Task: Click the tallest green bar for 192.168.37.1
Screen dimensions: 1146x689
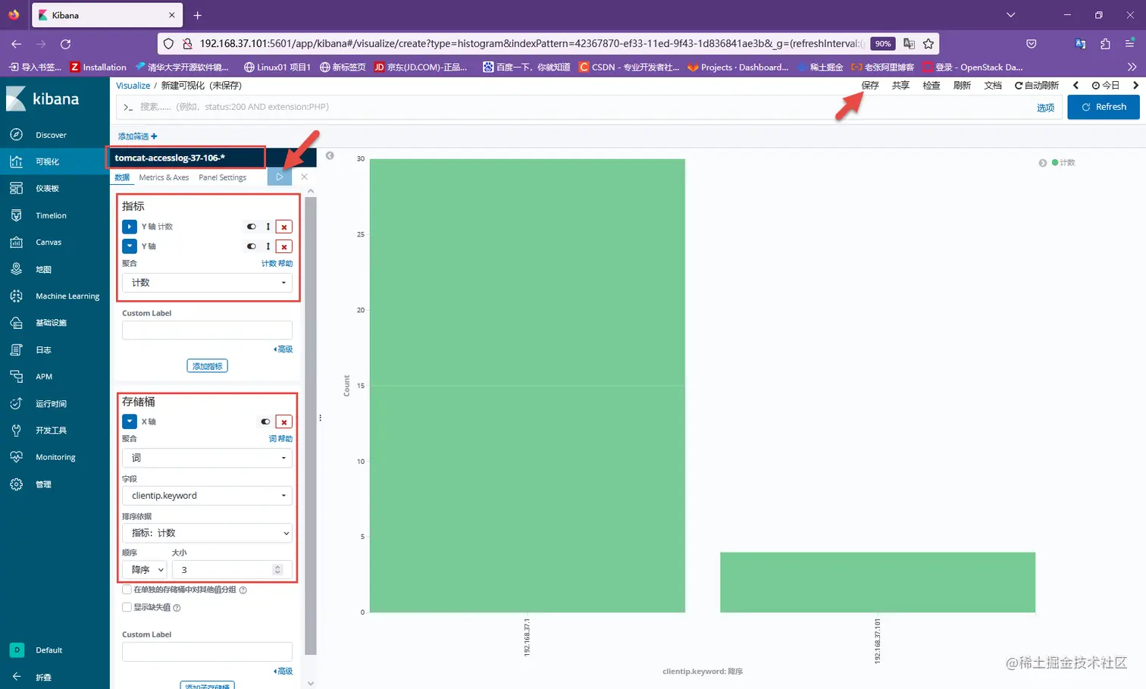Action: tap(528, 386)
